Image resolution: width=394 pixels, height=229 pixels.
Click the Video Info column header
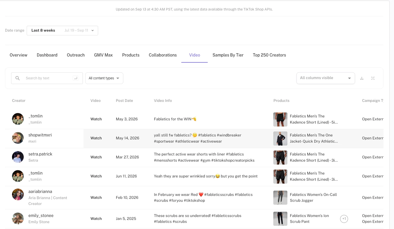[x=163, y=101]
